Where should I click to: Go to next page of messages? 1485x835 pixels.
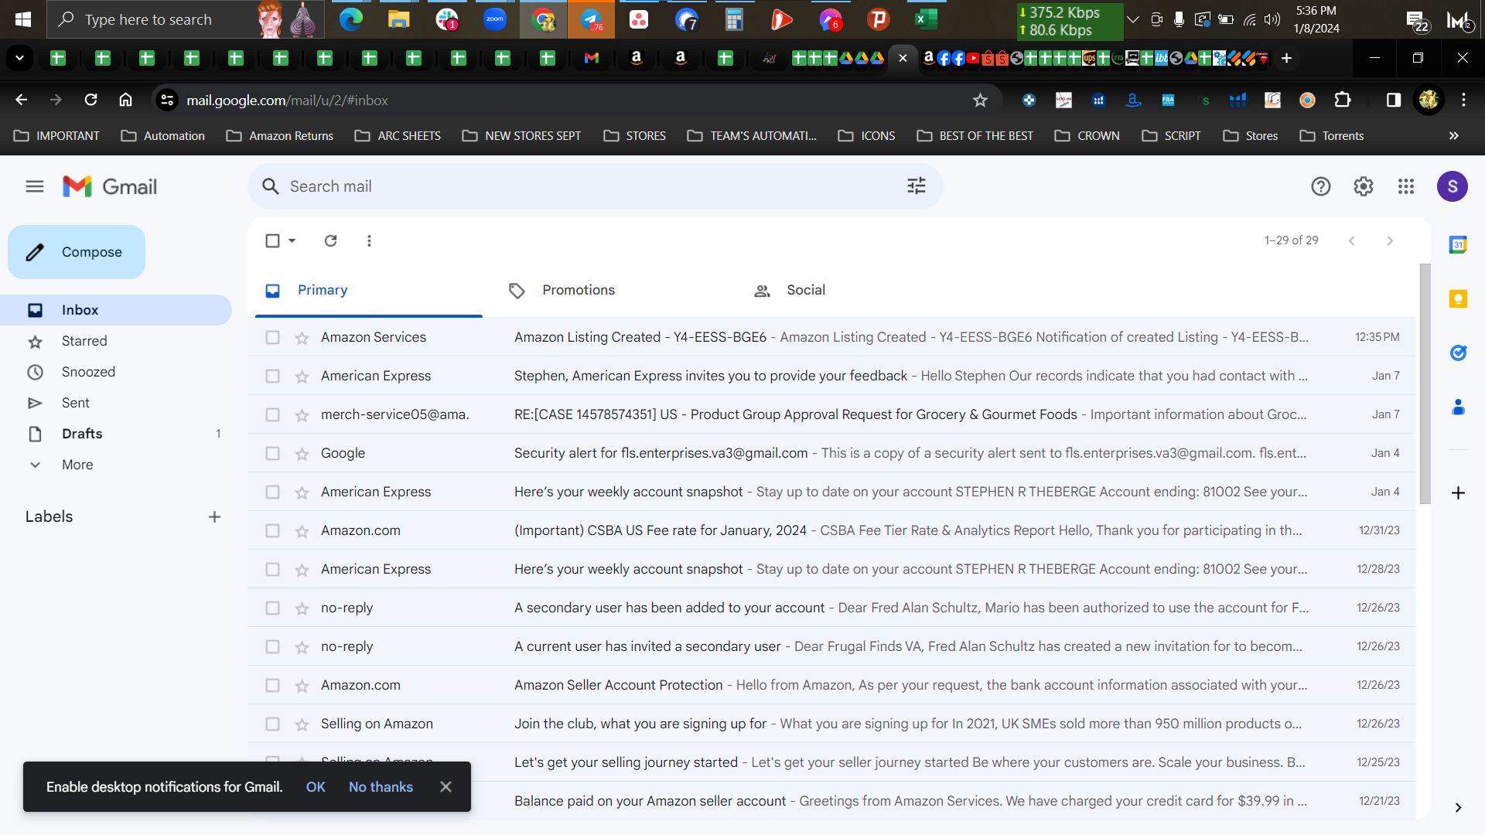(x=1390, y=240)
